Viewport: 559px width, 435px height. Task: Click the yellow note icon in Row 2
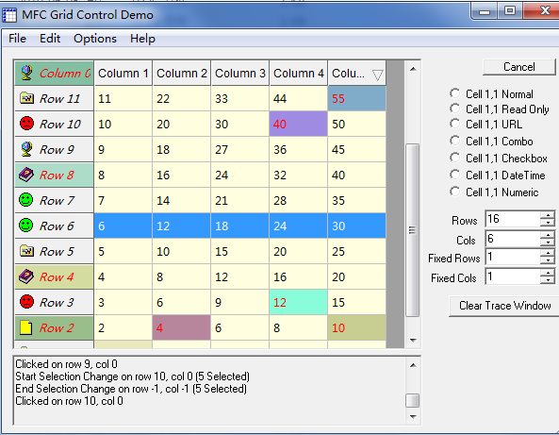26,327
